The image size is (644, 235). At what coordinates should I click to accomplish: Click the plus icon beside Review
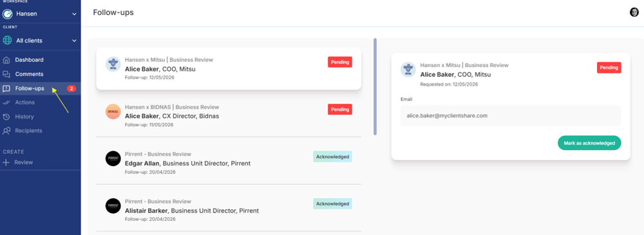tap(6, 162)
